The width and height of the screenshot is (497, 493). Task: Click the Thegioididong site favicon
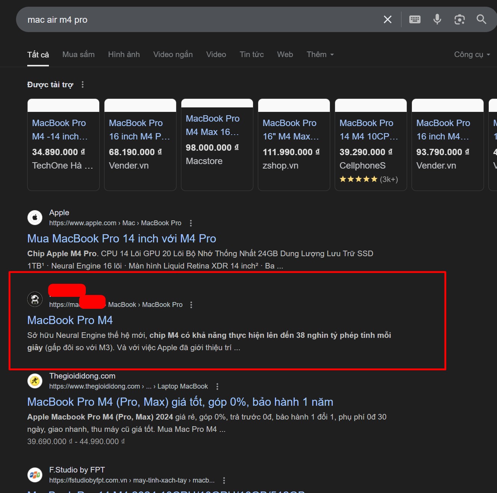point(35,381)
